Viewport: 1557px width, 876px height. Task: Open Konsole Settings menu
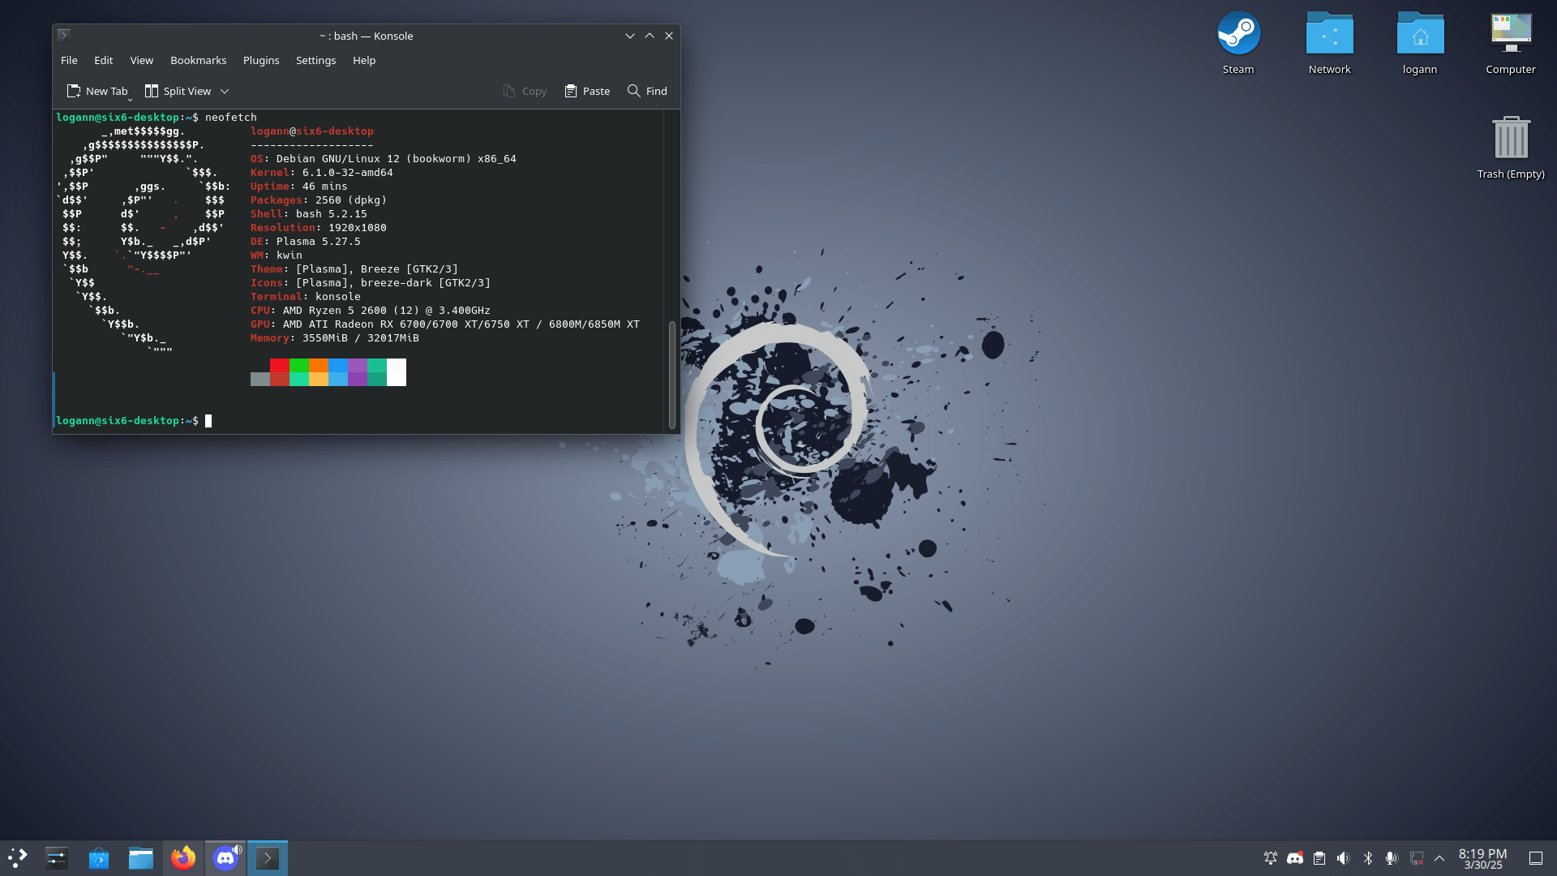coord(315,60)
